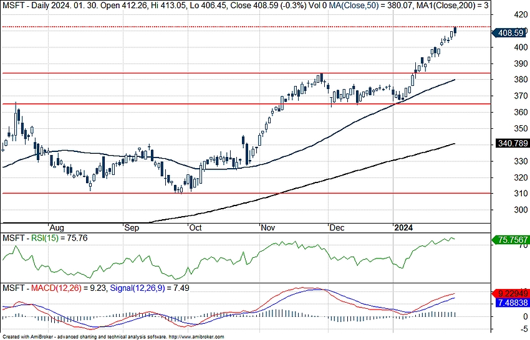
Task: Click the 420 price axis label
Action: click(x=521, y=14)
